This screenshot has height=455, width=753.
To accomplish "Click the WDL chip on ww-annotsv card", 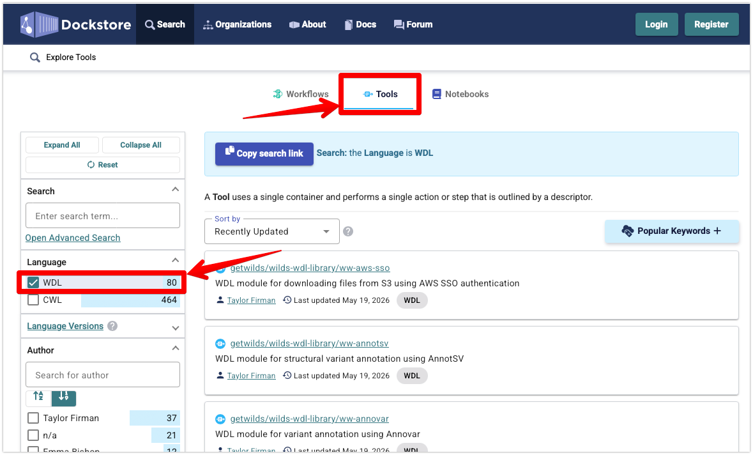I will (x=411, y=376).
